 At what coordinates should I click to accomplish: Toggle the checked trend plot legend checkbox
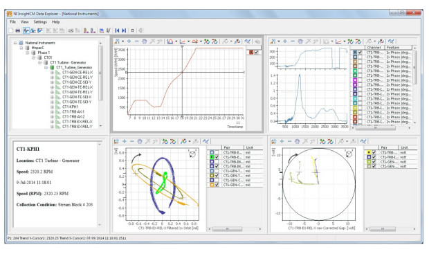click(256, 53)
